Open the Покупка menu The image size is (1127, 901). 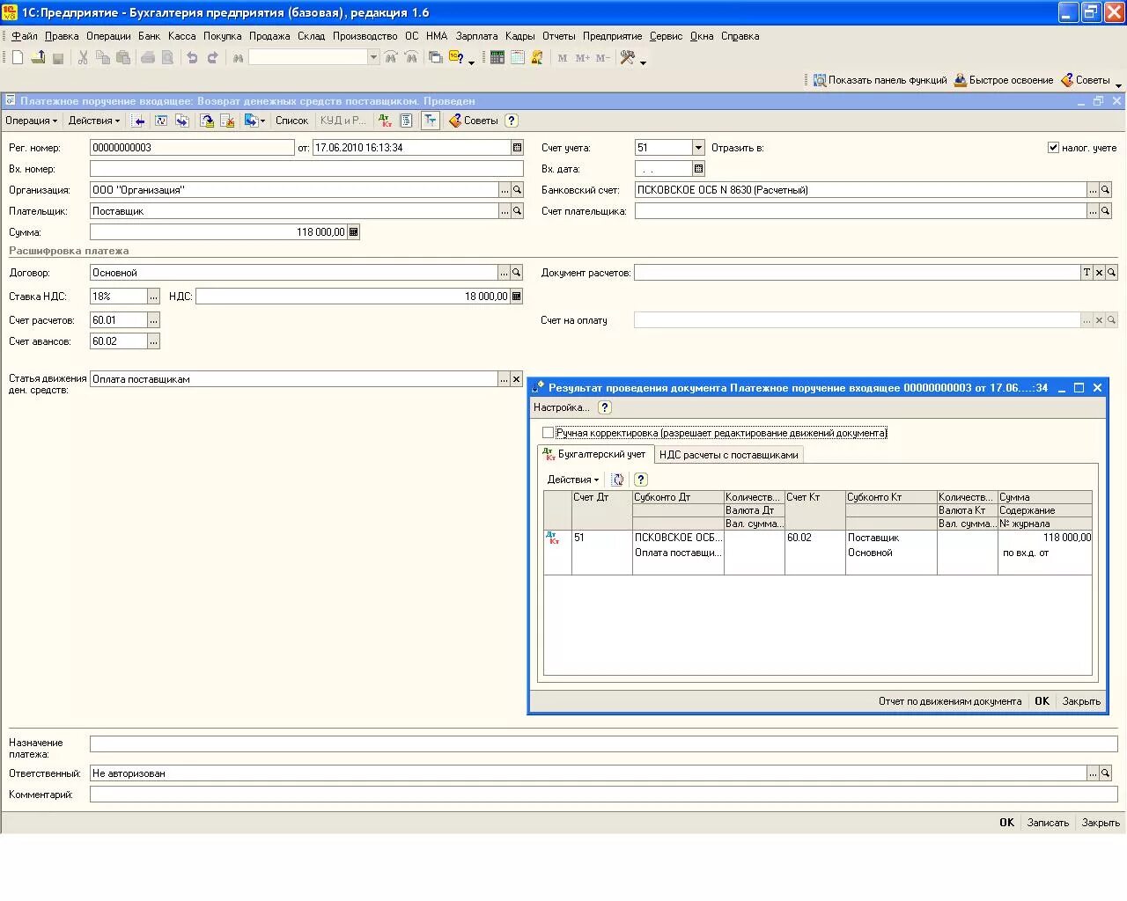click(x=222, y=36)
